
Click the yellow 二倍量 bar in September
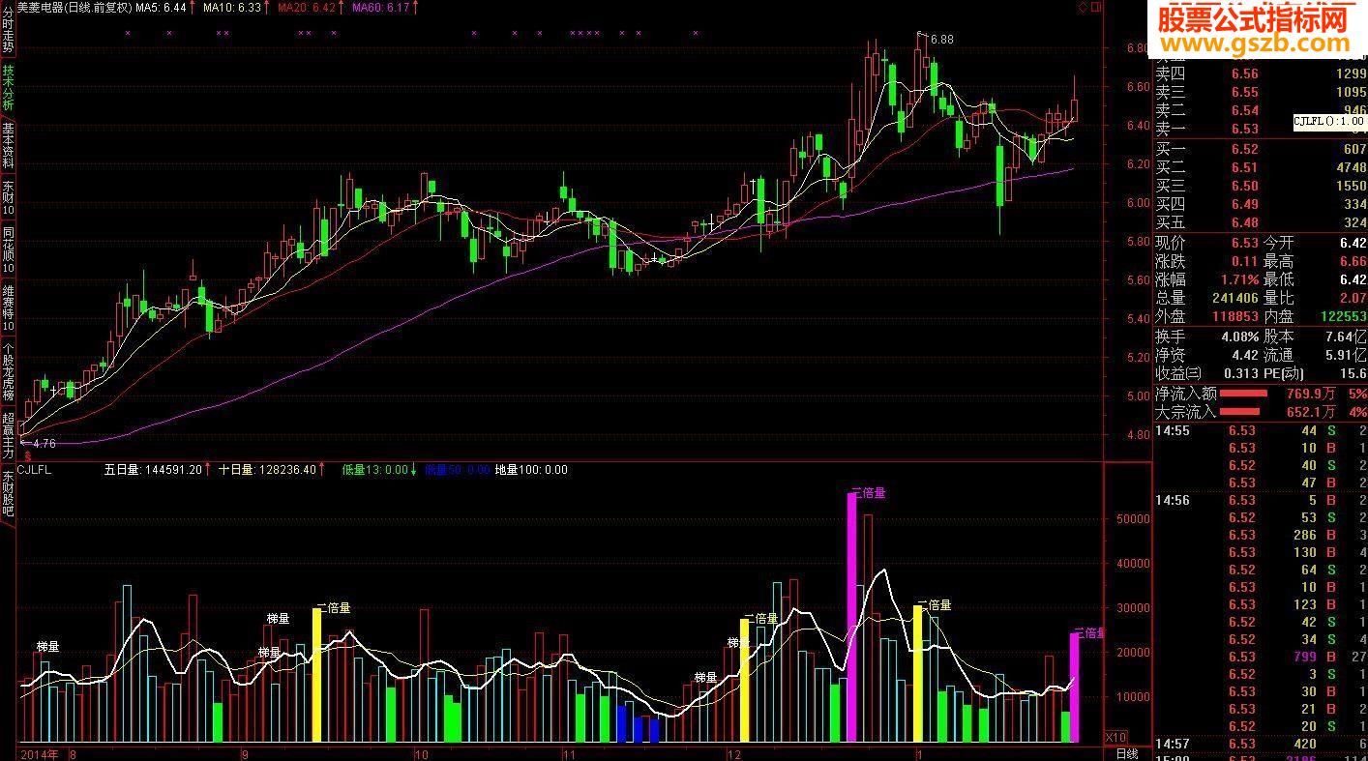(x=316, y=675)
